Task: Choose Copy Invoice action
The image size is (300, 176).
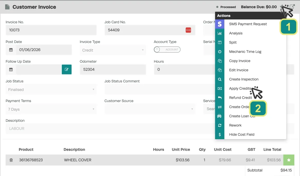Action: [x=239, y=61]
